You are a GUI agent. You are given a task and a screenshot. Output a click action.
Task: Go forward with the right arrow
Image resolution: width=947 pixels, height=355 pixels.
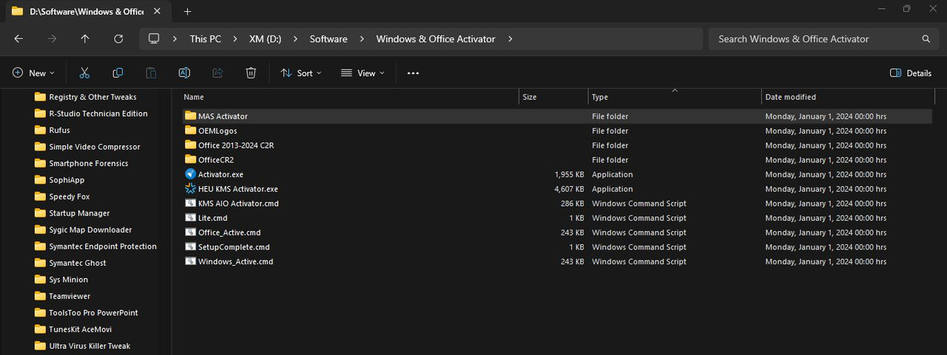click(x=52, y=39)
